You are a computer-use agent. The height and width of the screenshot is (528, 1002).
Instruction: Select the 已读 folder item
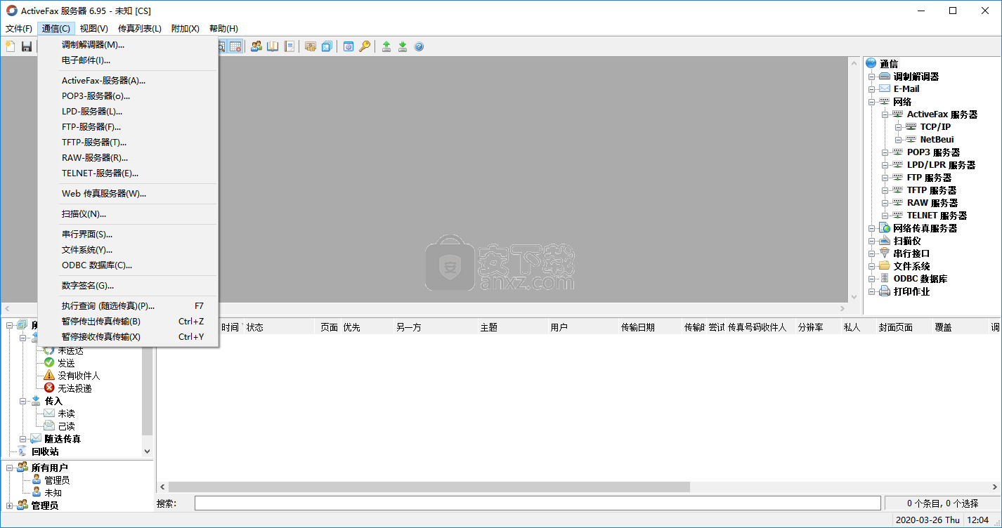tap(66, 426)
